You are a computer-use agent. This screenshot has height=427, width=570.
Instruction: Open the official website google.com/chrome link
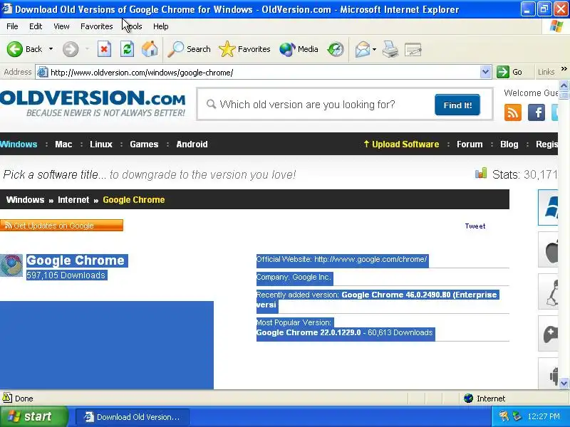(x=370, y=259)
